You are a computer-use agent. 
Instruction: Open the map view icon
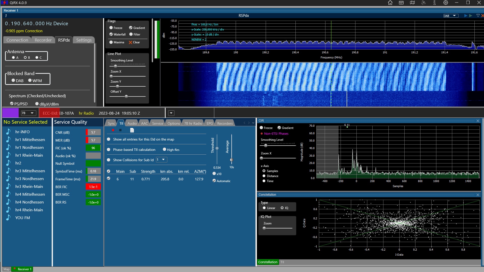point(412,3)
